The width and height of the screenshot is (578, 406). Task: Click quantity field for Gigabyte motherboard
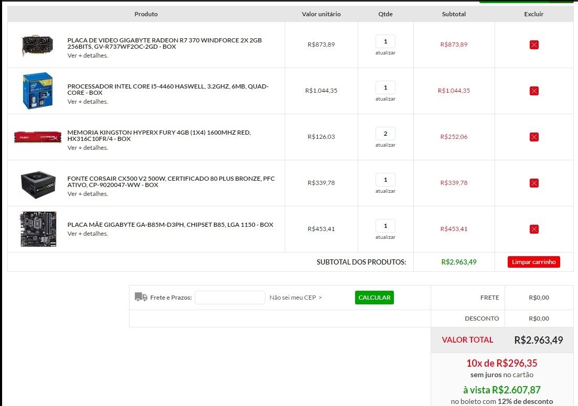385,226
